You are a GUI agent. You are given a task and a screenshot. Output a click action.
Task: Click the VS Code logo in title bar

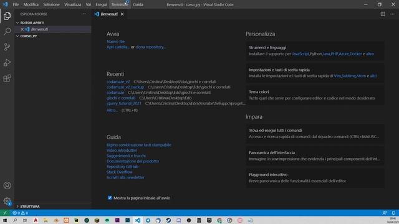click(6, 4)
